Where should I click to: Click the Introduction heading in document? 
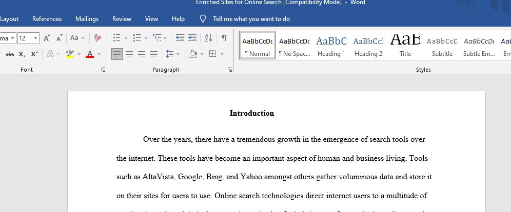251,113
